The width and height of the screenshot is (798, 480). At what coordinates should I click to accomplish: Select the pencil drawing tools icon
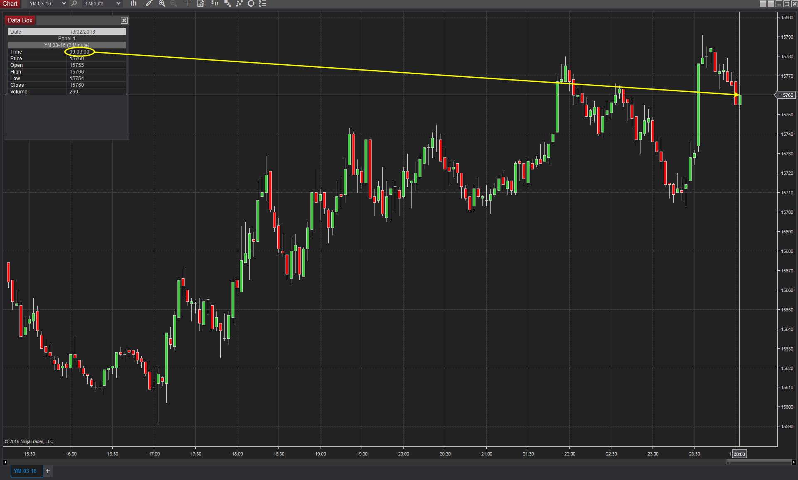point(149,3)
